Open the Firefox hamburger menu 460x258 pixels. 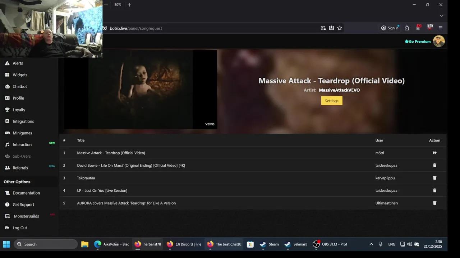pyautogui.click(x=441, y=28)
